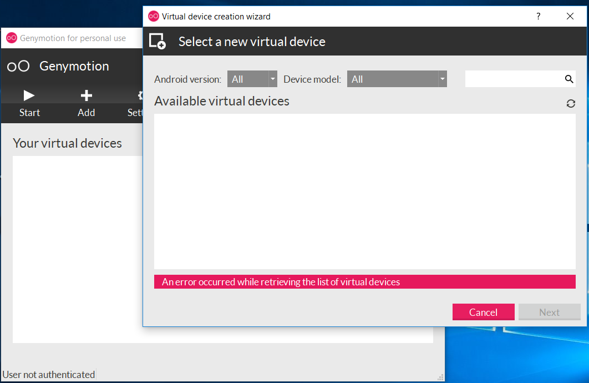Click the window resize grip in Genymotion status bar

click(x=440, y=377)
